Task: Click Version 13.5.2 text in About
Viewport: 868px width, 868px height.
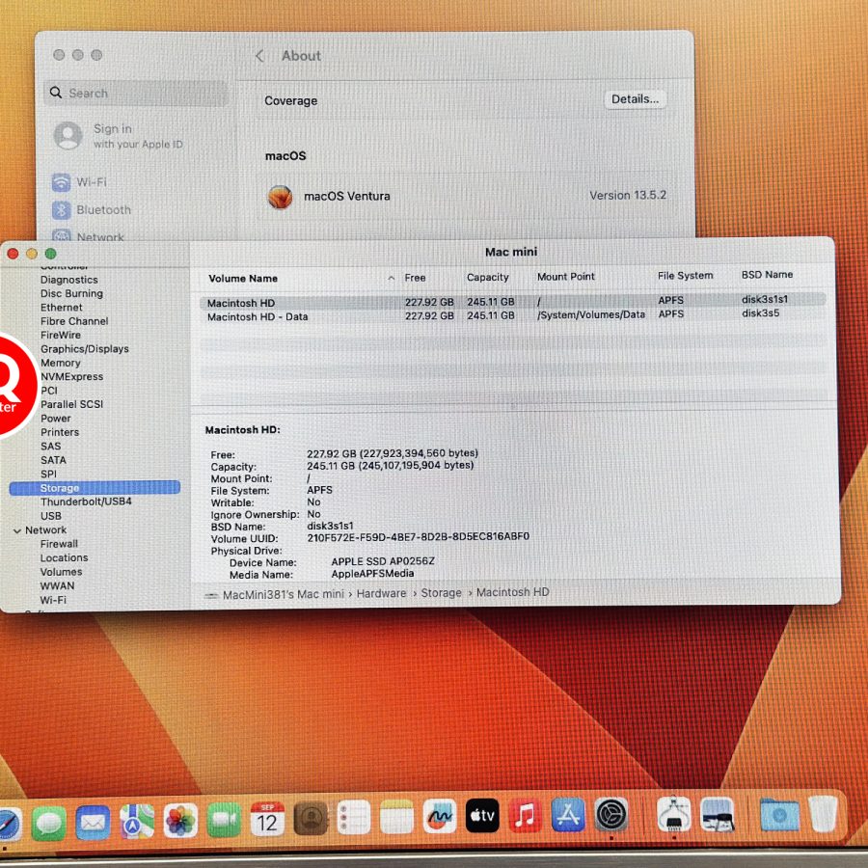Action: click(x=628, y=196)
